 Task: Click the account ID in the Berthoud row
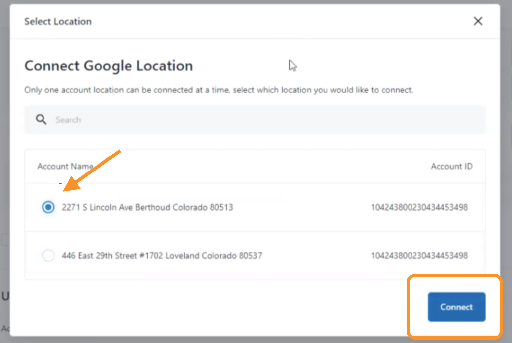click(419, 207)
